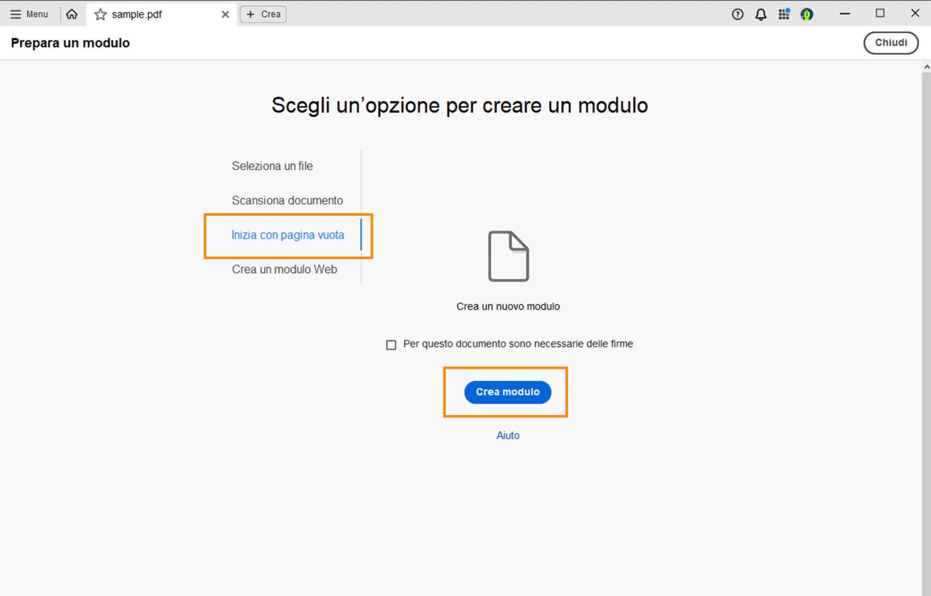Select 'Crea un modulo Web' option
The width and height of the screenshot is (931, 596).
(285, 269)
